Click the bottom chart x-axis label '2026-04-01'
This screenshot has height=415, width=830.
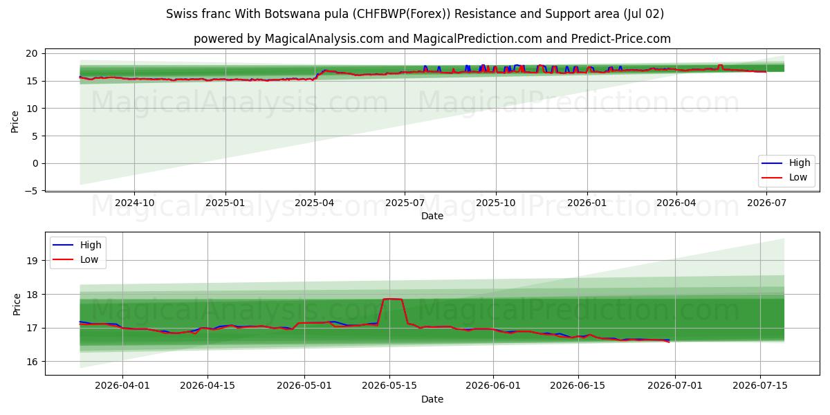(122, 387)
